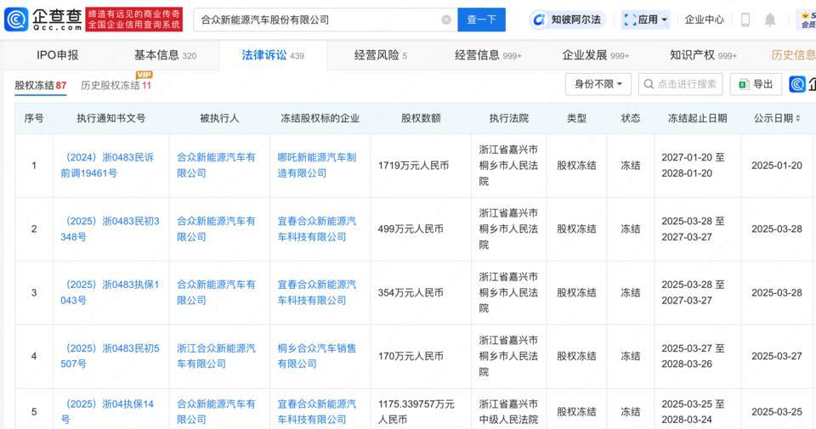This screenshot has height=429, width=816.
Task: Open 宜春合众新能源汽车科技有限公司 in row 5
Action: click(317, 411)
